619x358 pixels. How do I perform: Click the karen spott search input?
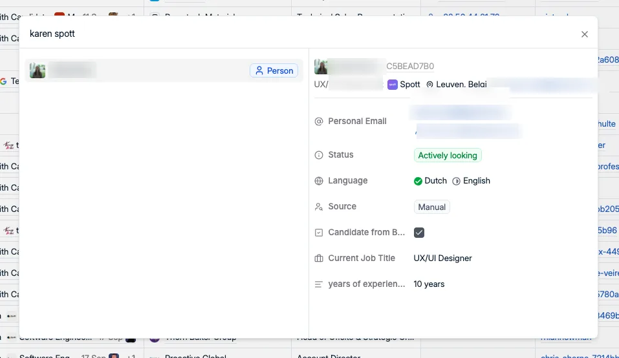[300, 34]
